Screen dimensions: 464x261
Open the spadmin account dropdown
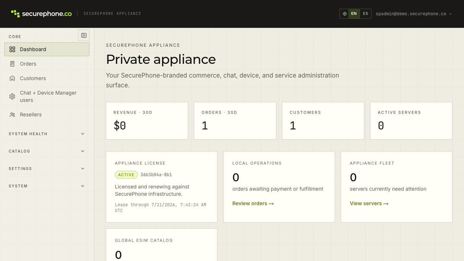click(414, 14)
